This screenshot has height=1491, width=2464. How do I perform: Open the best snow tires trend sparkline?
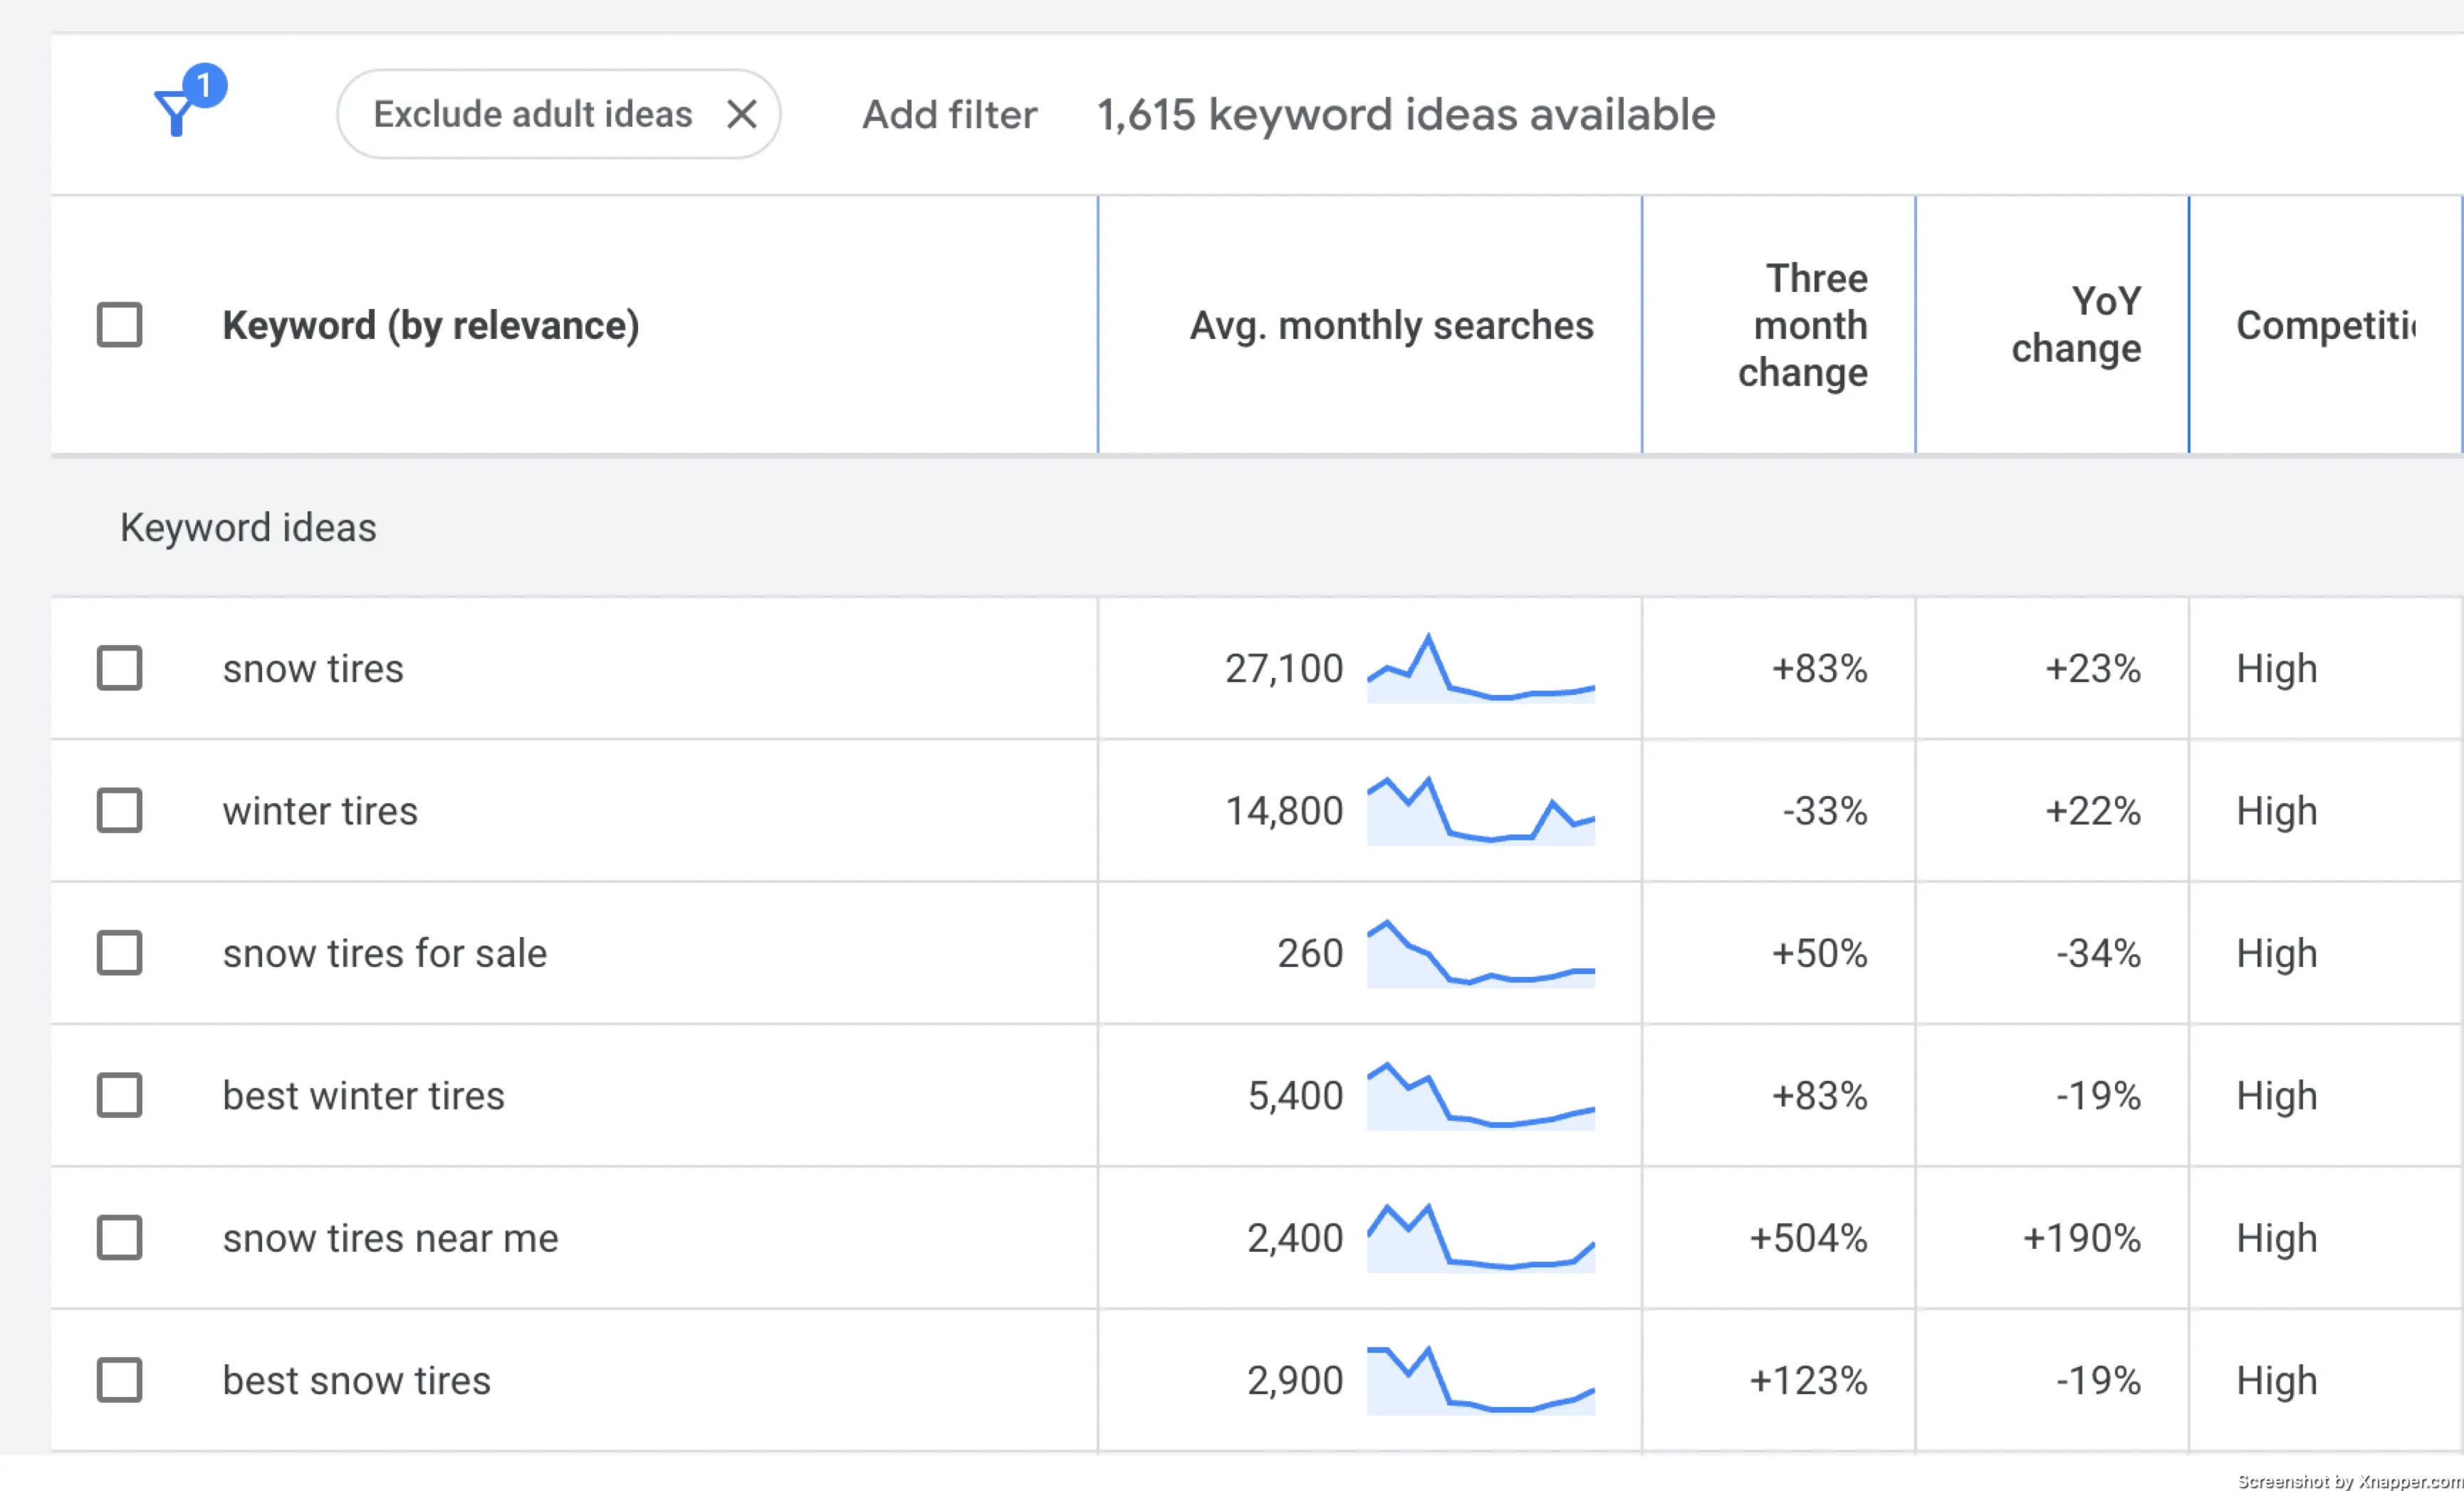click(x=1480, y=1380)
